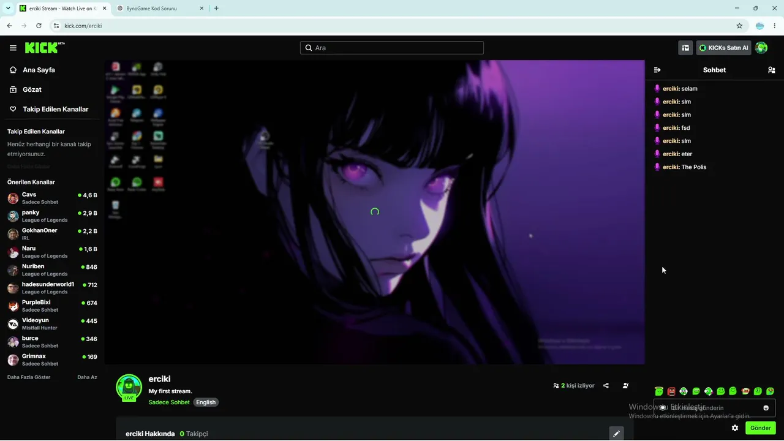The height and width of the screenshot is (441, 784).
Task: Click the browser reload icon
Action: tap(39, 26)
